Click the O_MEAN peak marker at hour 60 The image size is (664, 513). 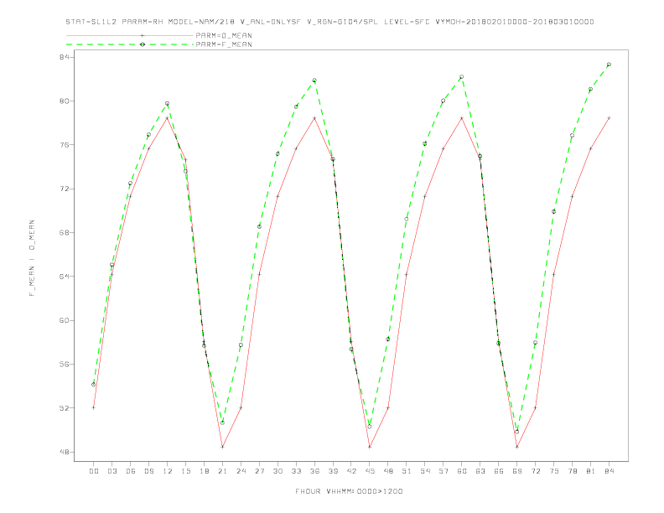click(x=462, y=118)
